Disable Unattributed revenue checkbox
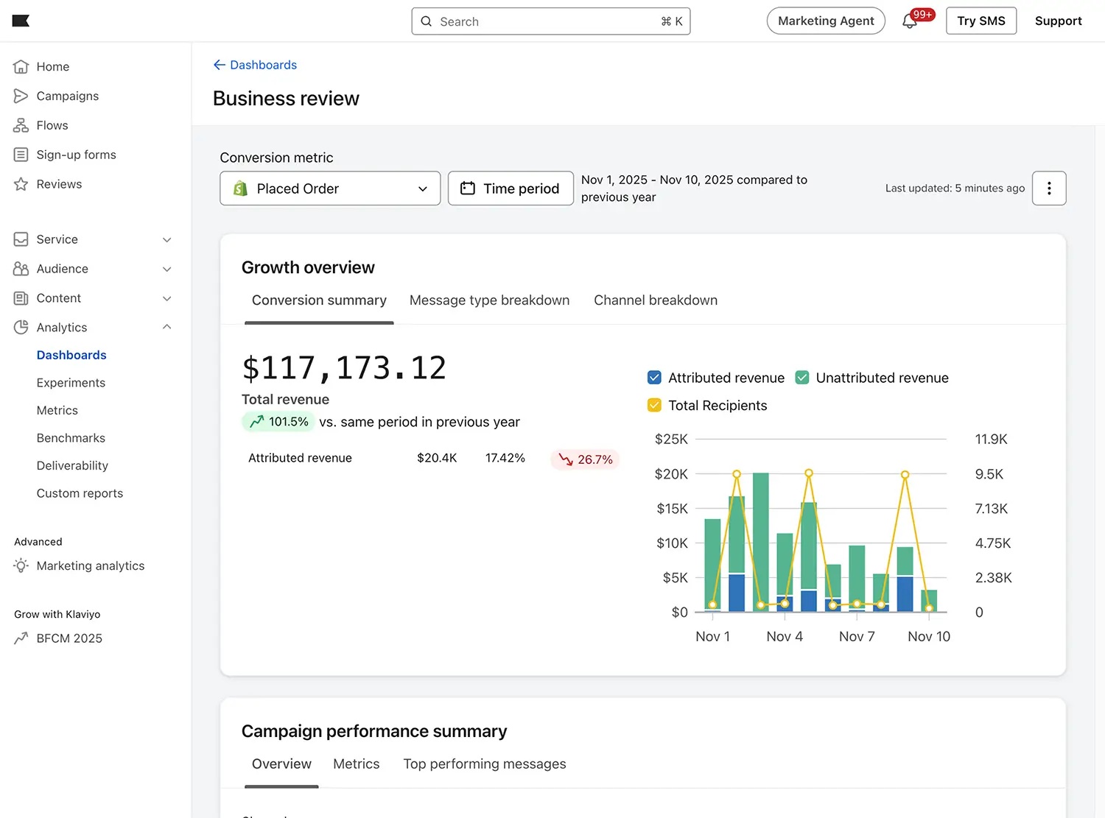Viewport: 1105px width, 818px height. [802, 377]
